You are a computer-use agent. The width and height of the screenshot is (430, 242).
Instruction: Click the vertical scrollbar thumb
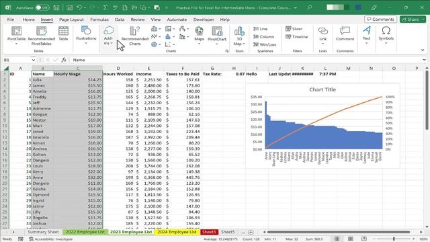pos(427,99)
